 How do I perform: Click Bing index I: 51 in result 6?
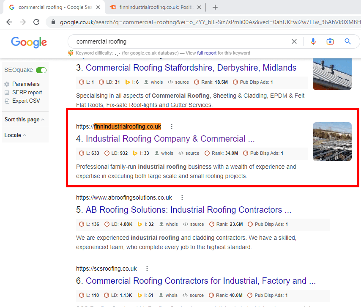(x=145, y=295)
